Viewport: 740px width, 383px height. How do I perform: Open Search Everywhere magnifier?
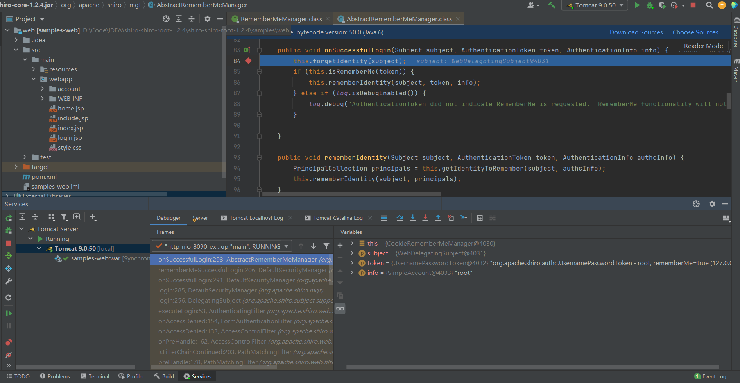[709, 5]
